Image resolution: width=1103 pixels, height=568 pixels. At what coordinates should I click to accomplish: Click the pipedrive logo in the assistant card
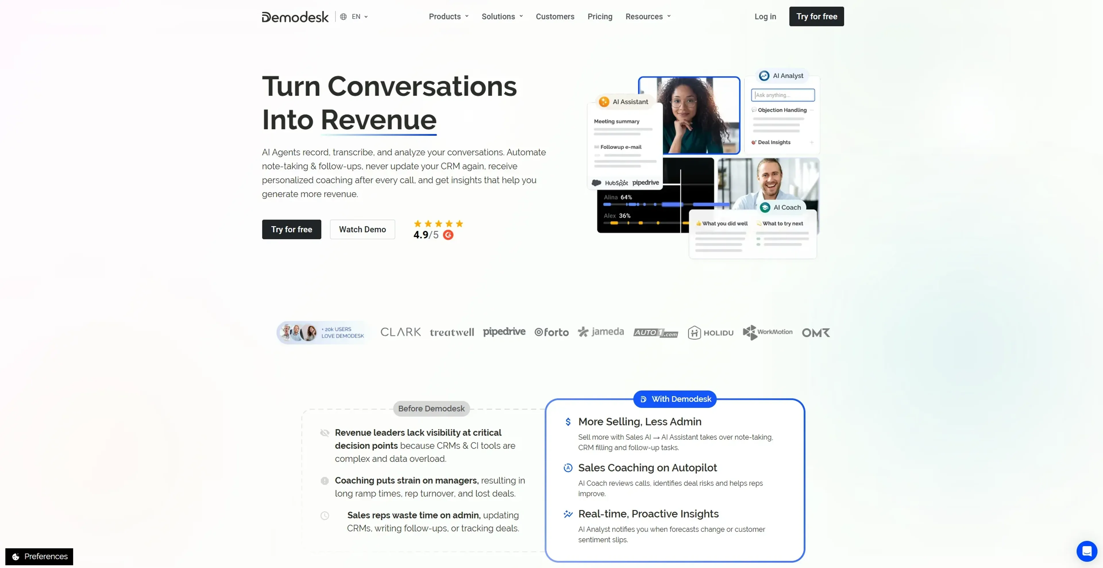[x=645, y=182]
